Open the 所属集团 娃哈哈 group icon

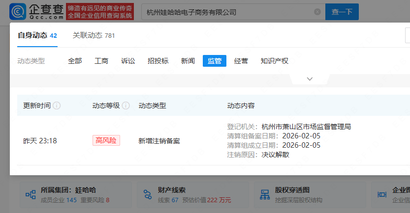click(x=31, y=195)
